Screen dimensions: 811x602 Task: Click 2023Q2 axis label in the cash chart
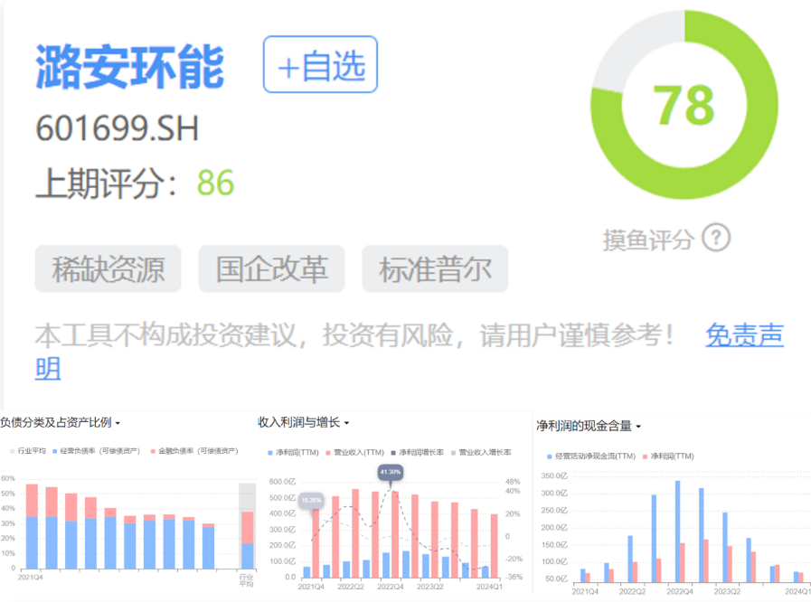tap(727, 591)
